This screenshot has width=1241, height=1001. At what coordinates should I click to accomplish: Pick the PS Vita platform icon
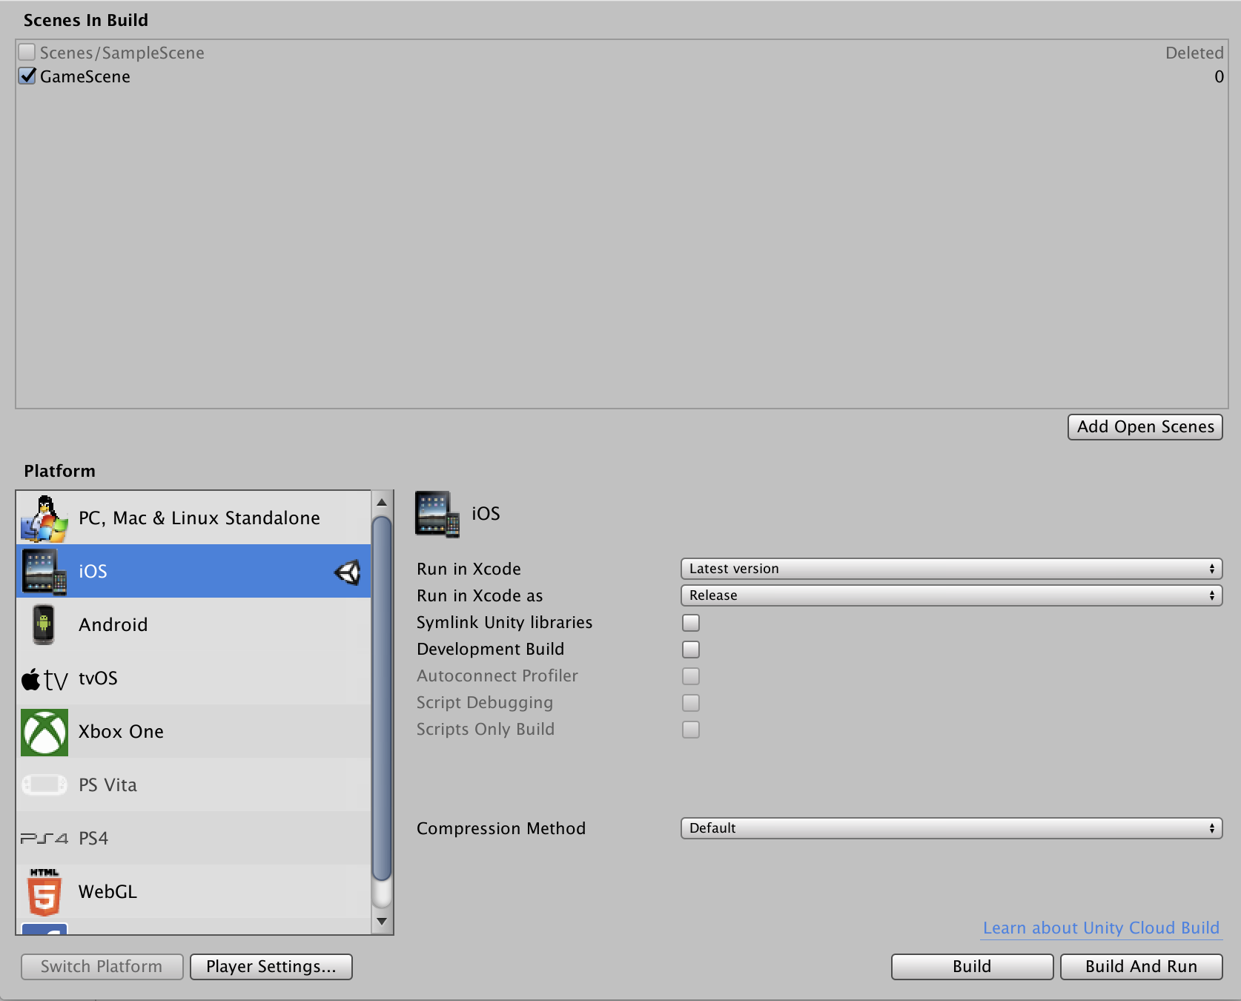44,785
